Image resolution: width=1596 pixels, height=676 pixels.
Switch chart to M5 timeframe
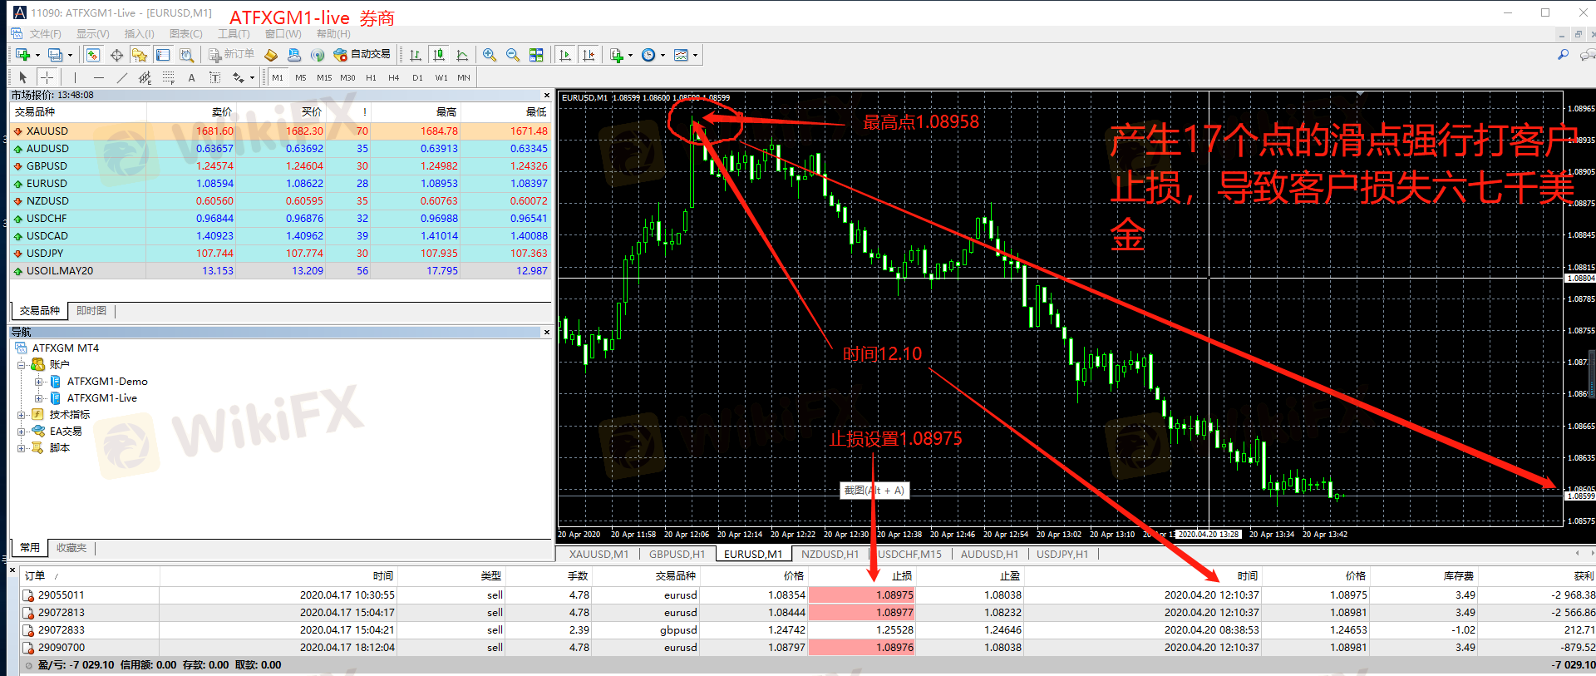pyautogui.click(x=301, y=77)
